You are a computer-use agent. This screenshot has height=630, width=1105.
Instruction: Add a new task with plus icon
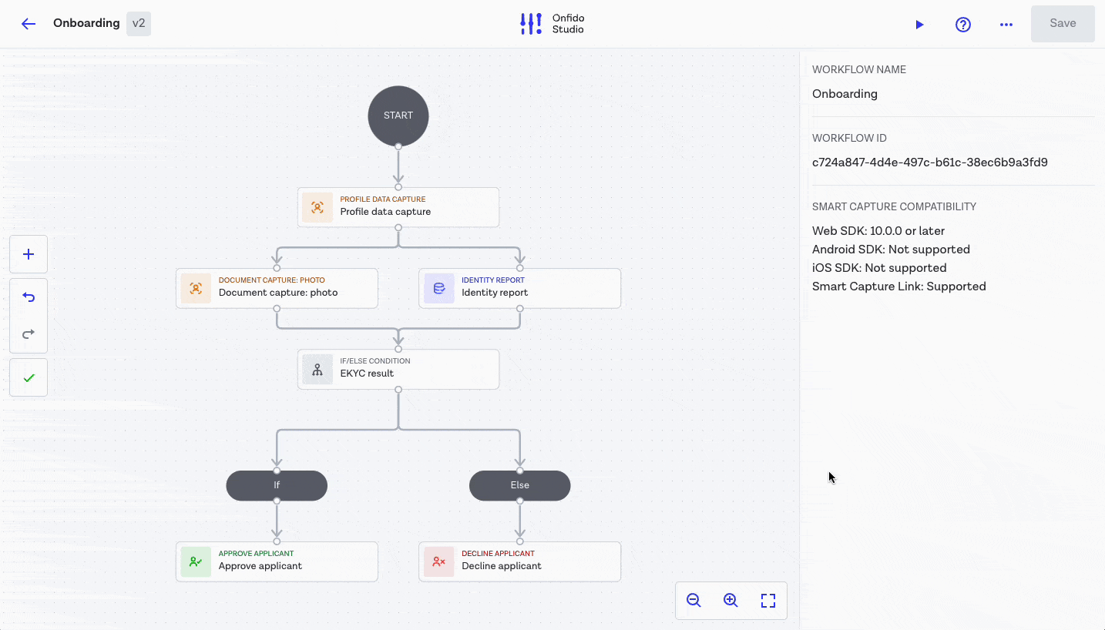click(x=29, y=254)
